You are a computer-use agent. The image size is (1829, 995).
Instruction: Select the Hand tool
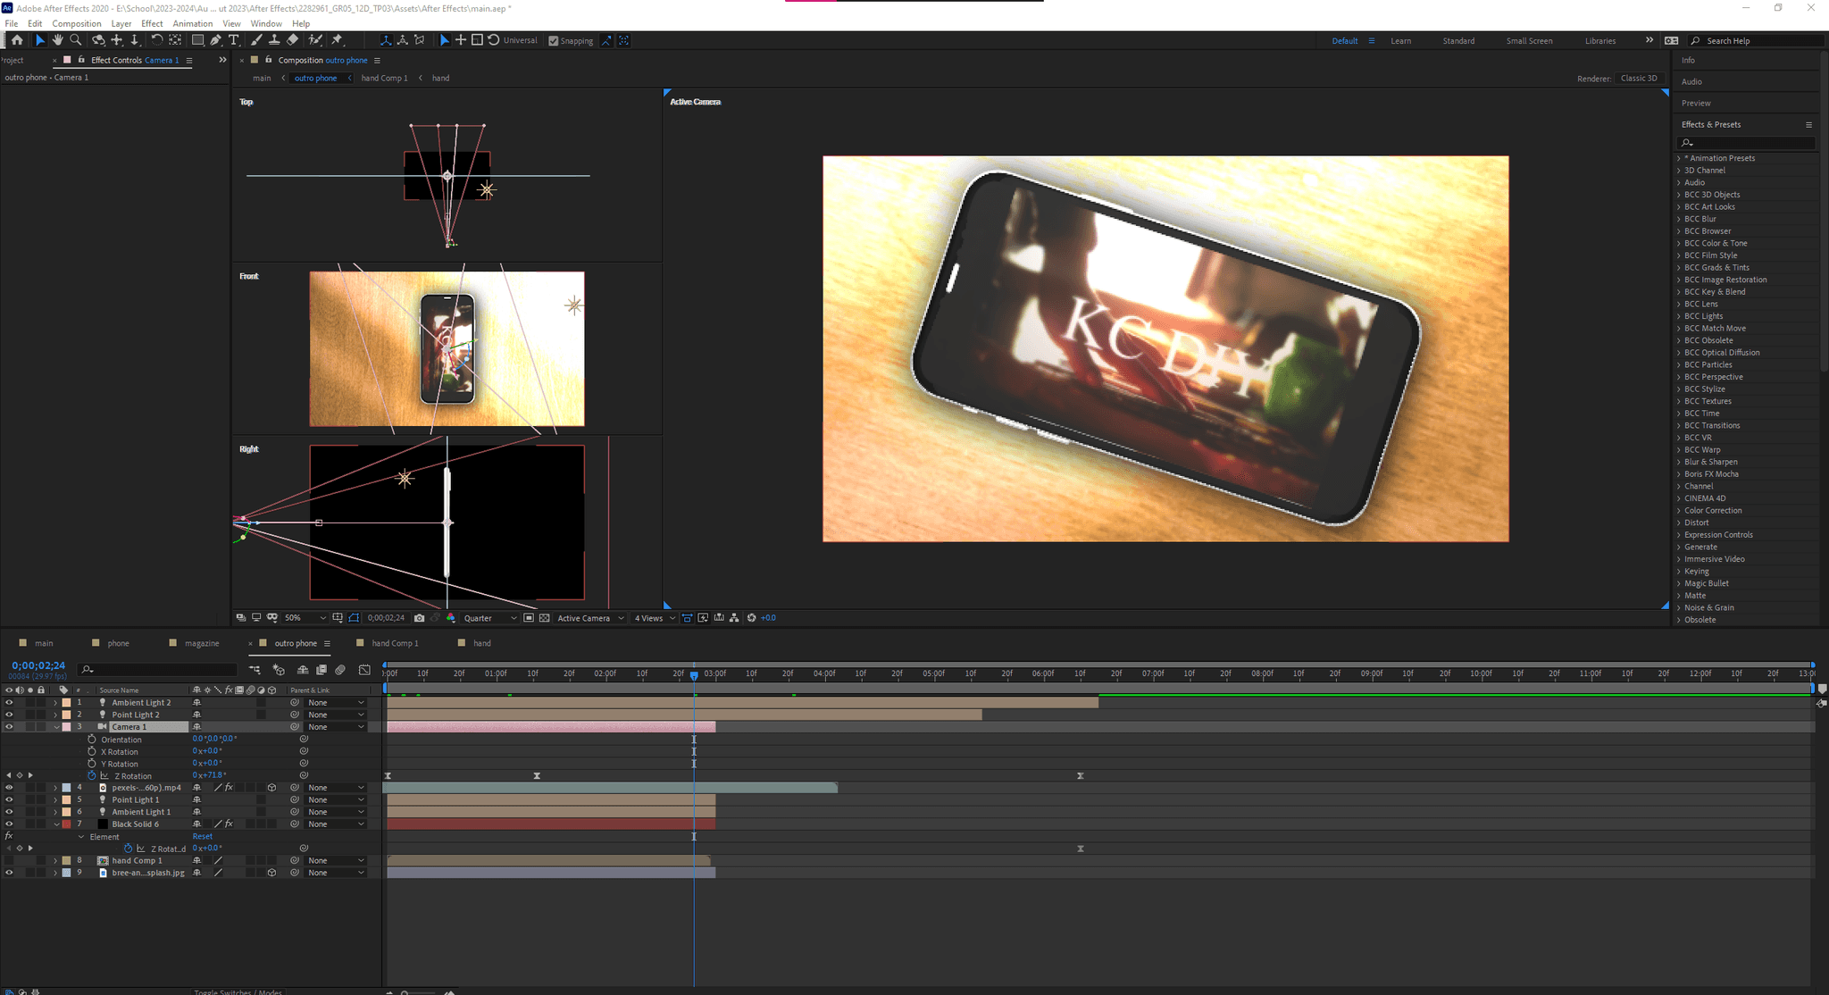(x=57, y=40)
